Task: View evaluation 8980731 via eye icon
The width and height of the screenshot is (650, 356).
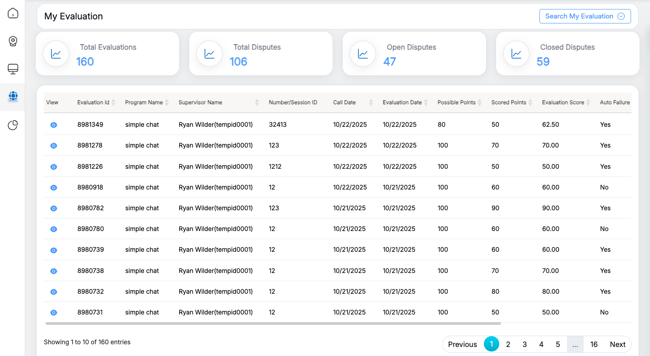Action: click(54, 313)
